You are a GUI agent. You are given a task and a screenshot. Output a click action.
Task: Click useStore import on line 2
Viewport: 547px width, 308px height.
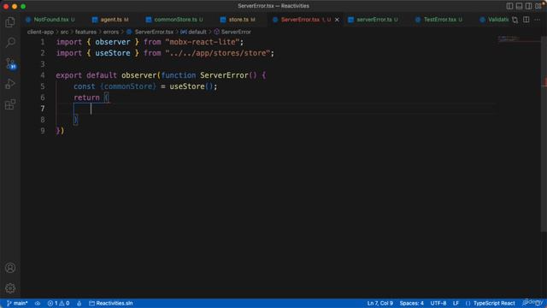(112, 53)
